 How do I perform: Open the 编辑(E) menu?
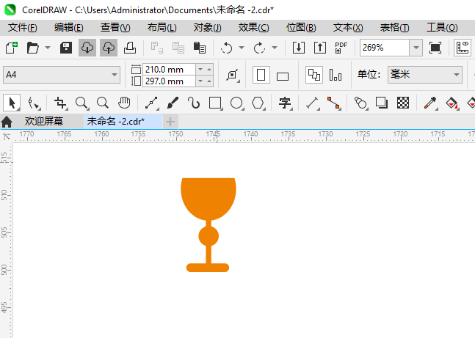point(68,28)
